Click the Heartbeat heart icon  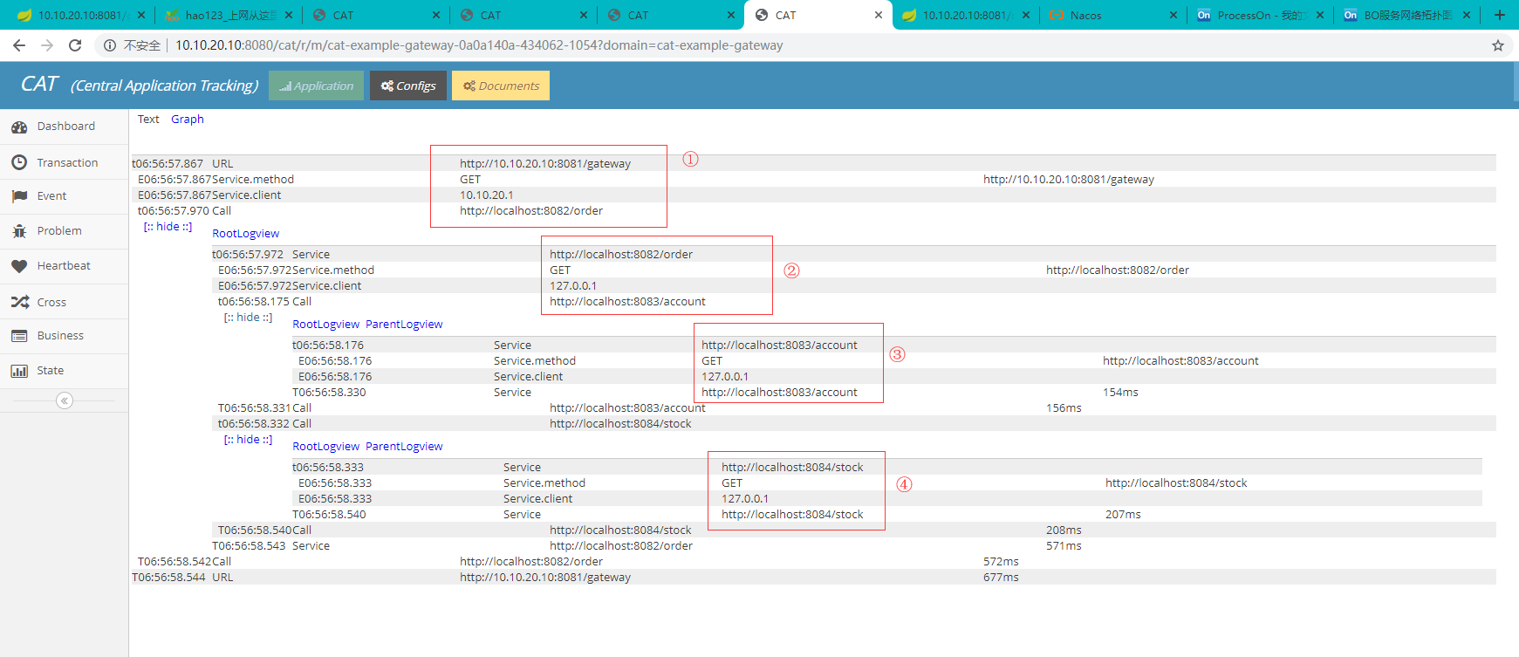tap(19, 266)
